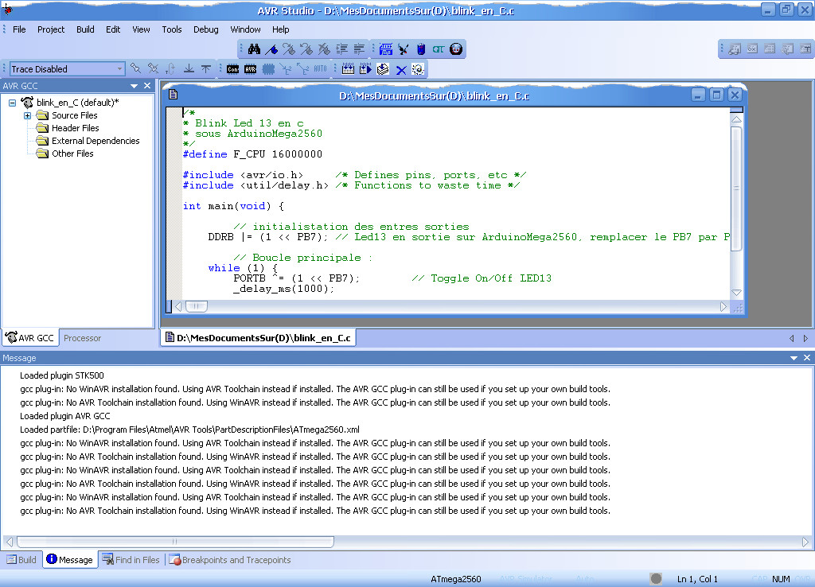Open the Debug menu
Screen dimensions: 815x587
[205, 29]
